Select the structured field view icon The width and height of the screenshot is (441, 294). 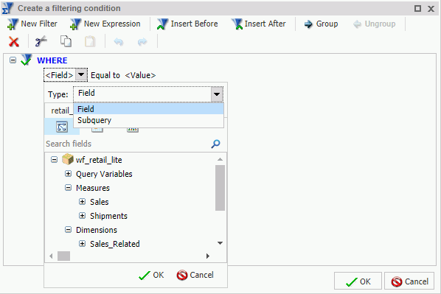click(x=62, y=127)
